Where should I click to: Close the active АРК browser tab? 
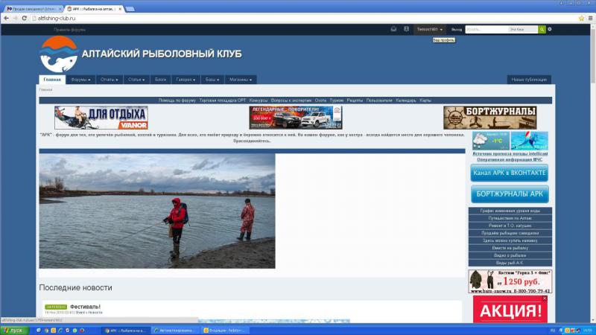point(120,9)
